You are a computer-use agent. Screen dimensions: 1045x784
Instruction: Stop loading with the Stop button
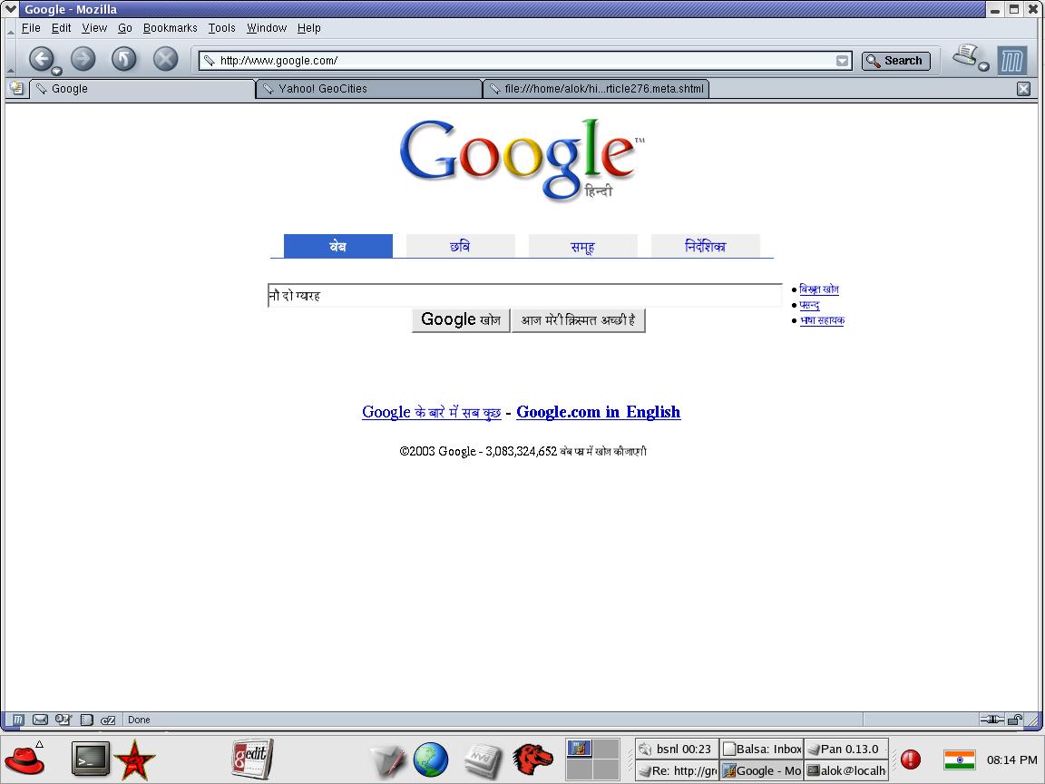(165, 59)
